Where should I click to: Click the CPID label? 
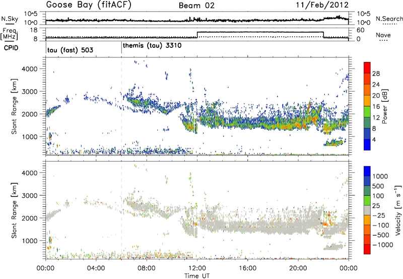[11, 48]
